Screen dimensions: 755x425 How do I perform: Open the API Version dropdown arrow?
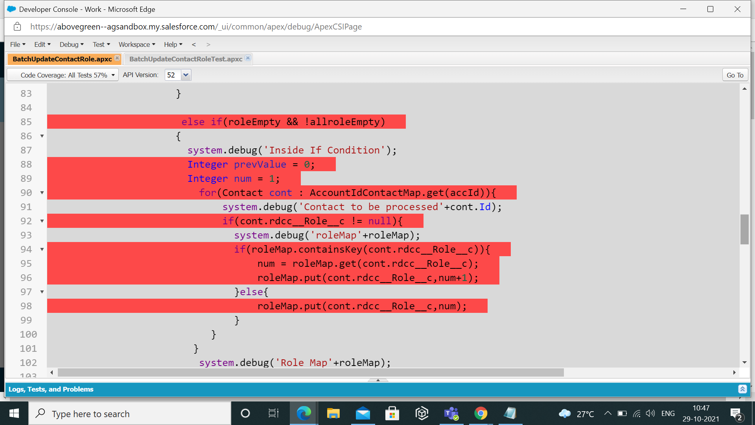point(186,75)
